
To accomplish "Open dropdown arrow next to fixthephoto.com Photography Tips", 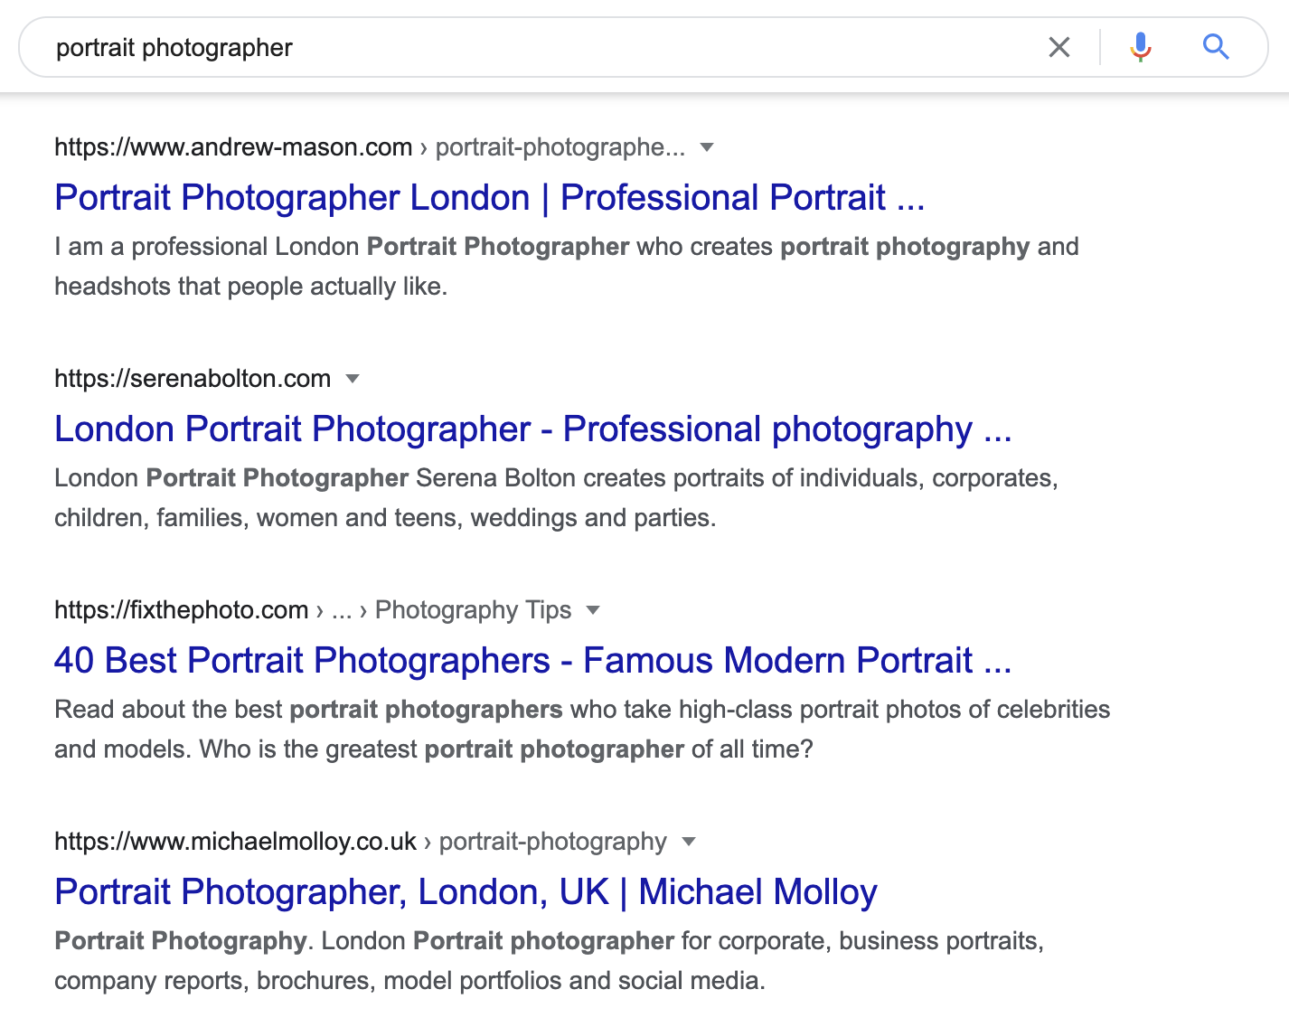I will (x=593, y=610).
